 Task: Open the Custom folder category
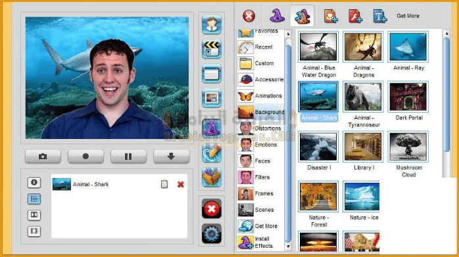260,64
